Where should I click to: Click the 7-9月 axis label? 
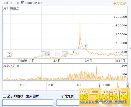[88, 61]
